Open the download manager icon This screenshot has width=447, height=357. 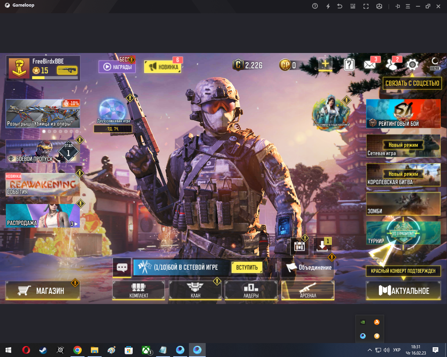(322, 246)
